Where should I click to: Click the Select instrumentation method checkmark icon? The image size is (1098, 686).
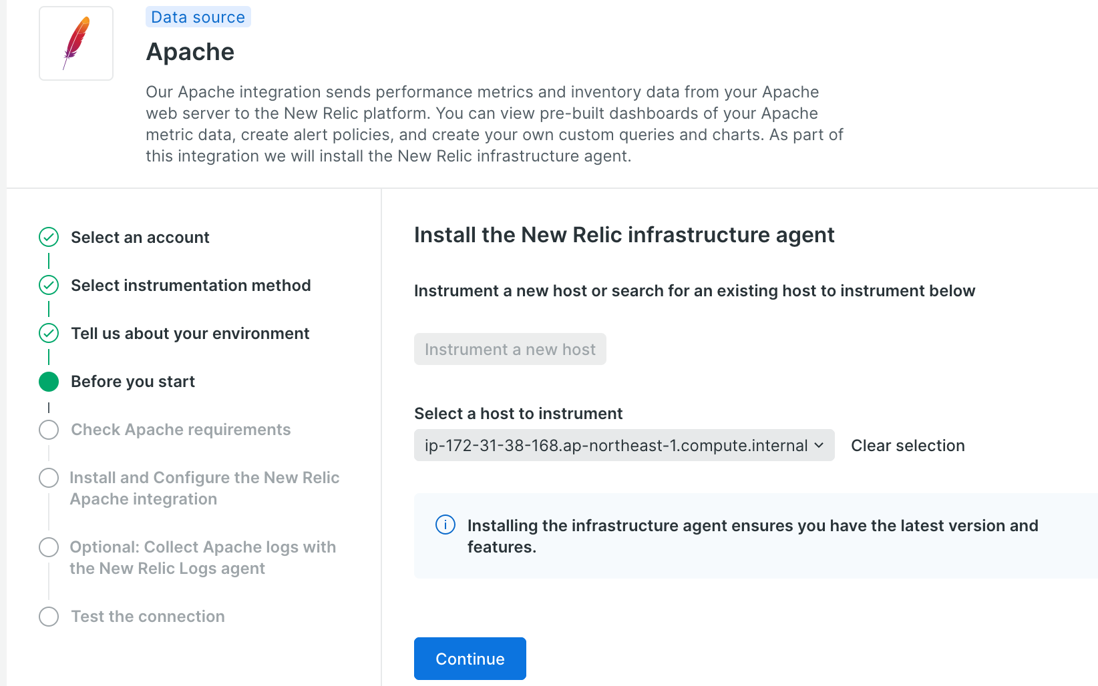[49, 285]
